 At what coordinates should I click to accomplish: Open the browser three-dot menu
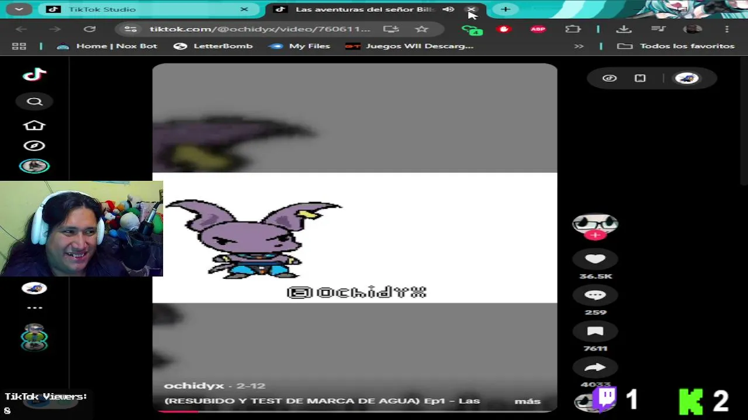[x=727, y=29]
